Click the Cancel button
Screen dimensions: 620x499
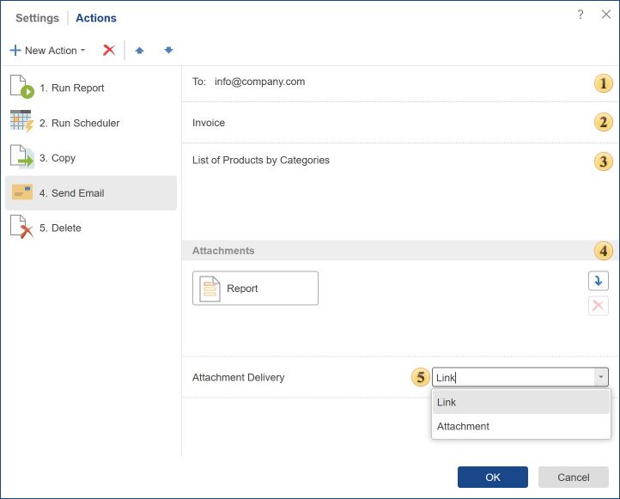click(x=573, y=478)
